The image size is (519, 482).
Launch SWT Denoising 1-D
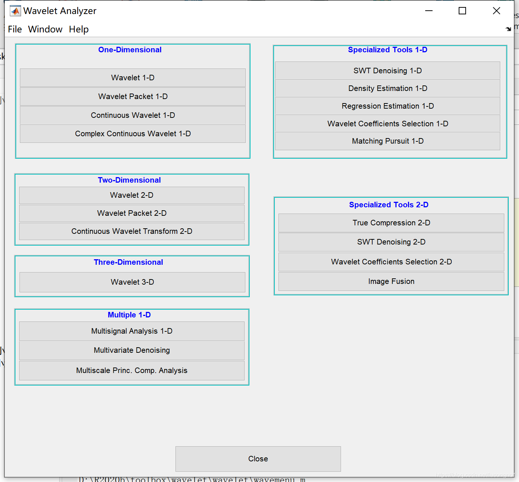coord(387,71)
